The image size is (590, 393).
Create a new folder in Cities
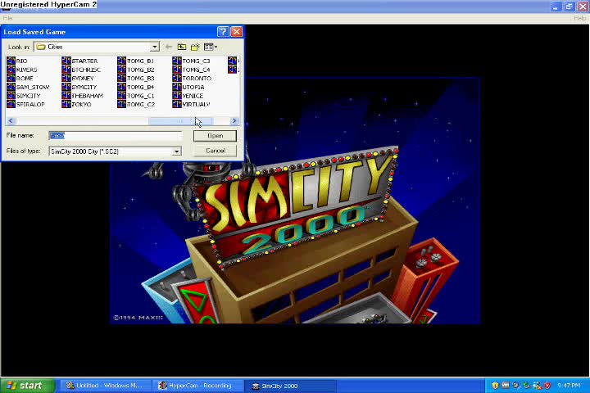pyautogui.click(x=195, y=47)
